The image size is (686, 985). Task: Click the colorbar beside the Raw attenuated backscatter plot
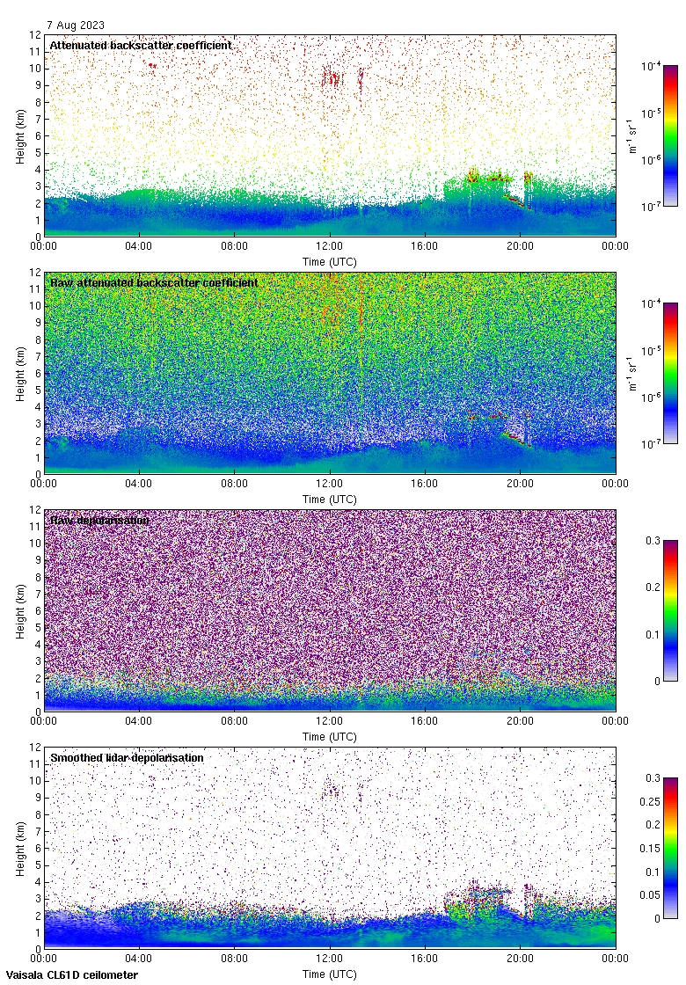point(670,373)
